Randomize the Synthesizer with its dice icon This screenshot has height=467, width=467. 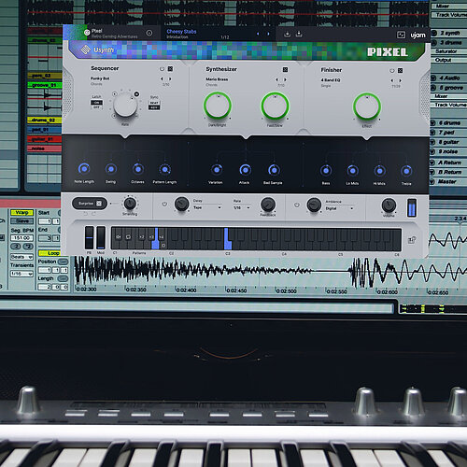pos(285,70)
